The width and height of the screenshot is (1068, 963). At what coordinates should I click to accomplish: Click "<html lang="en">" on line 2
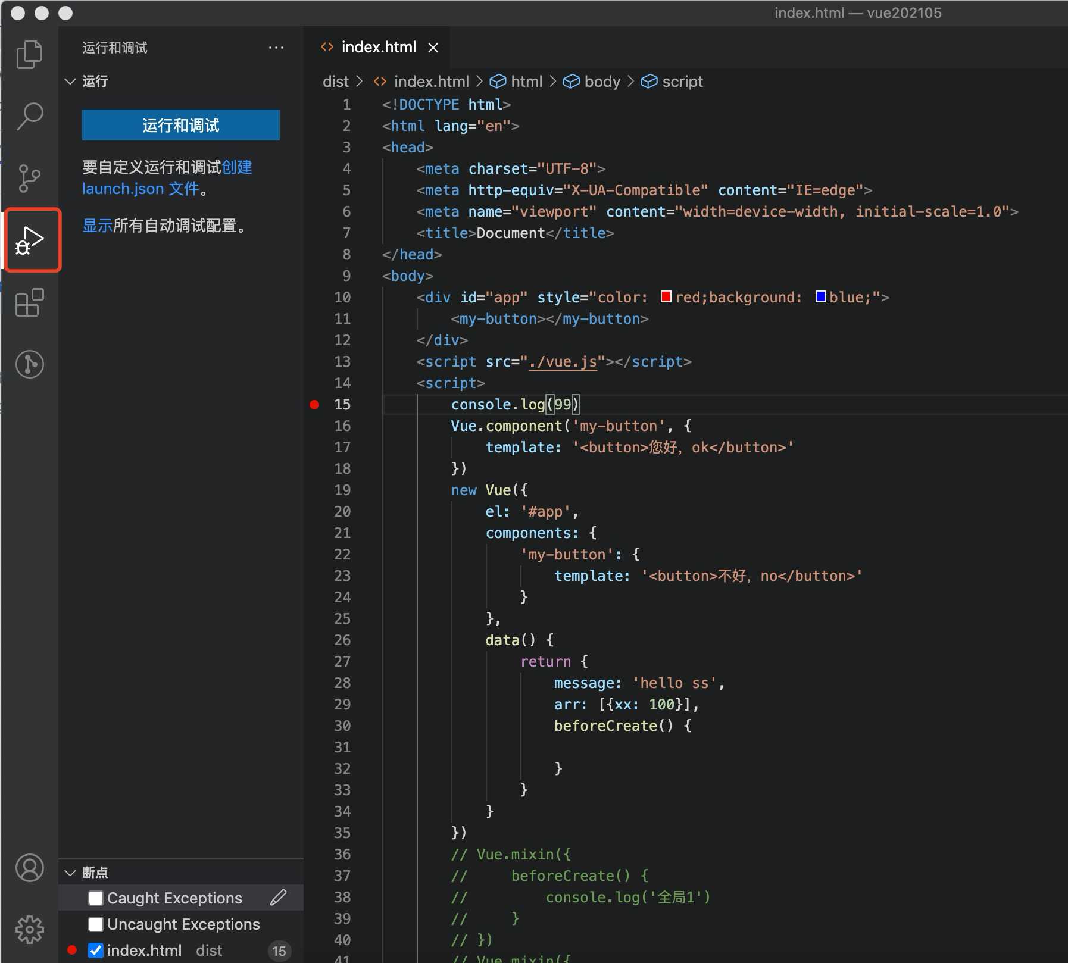click(x=451, y=126)
